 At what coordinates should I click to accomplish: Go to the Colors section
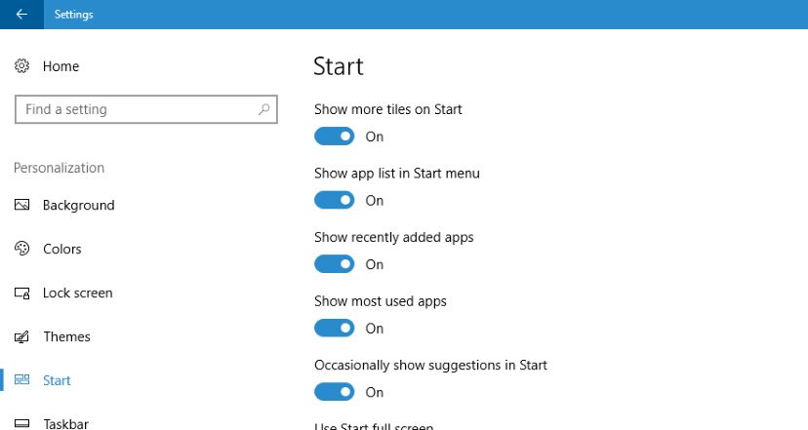[x=62, y=249]
